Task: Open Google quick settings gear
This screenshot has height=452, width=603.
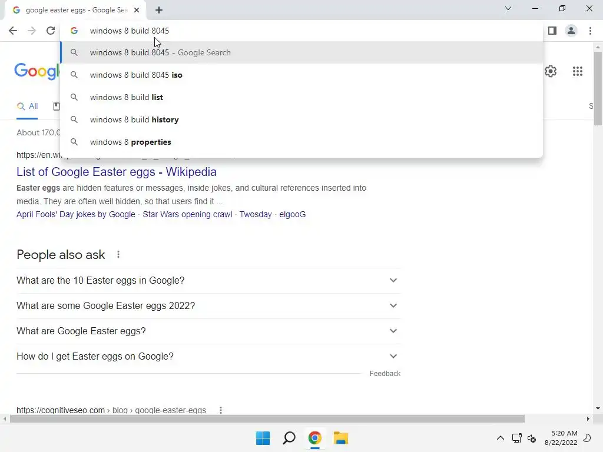Action: pos(551,71)
